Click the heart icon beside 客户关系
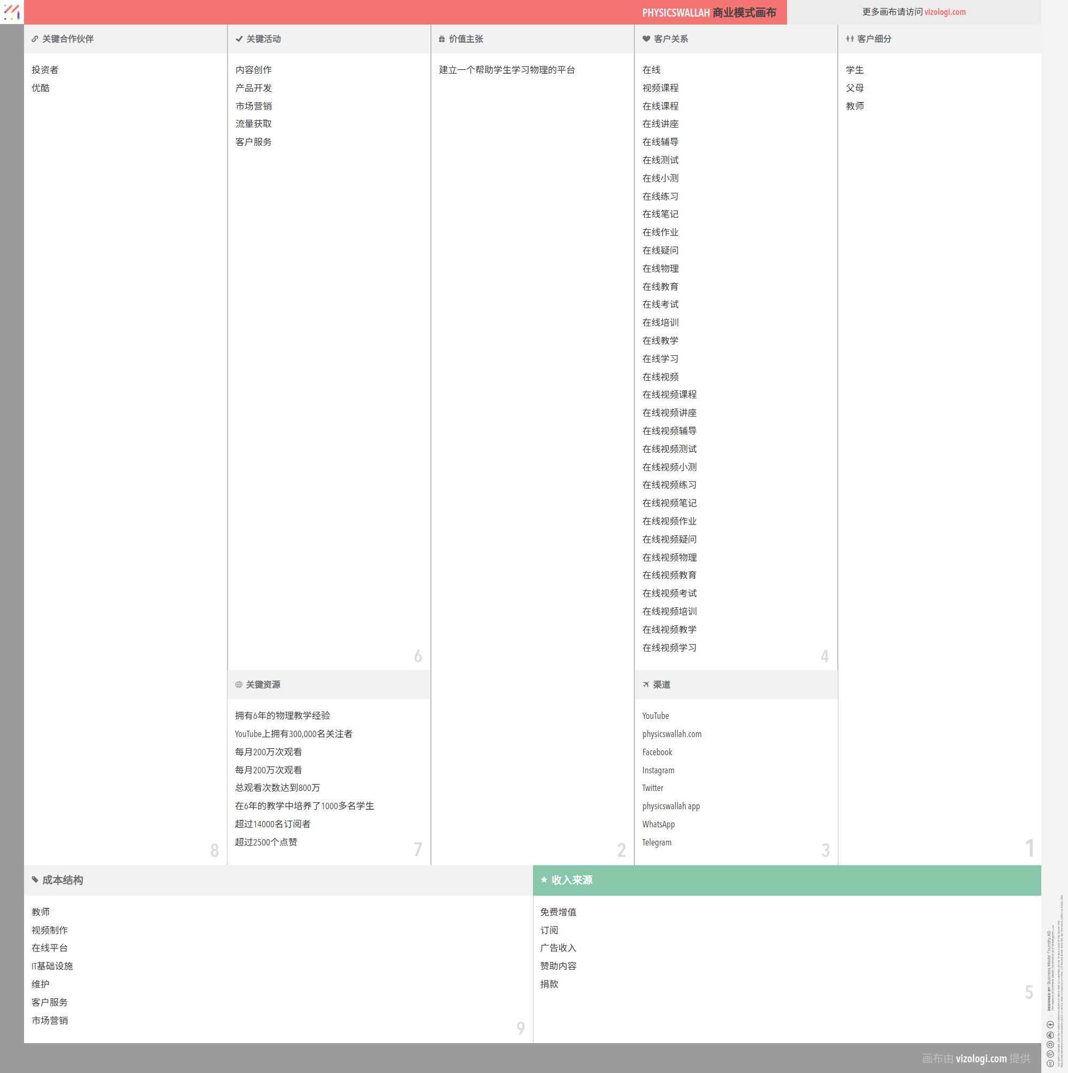1068x1073 pixels. point(646,39)
